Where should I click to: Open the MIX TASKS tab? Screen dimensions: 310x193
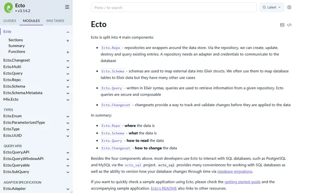point(55,21)
